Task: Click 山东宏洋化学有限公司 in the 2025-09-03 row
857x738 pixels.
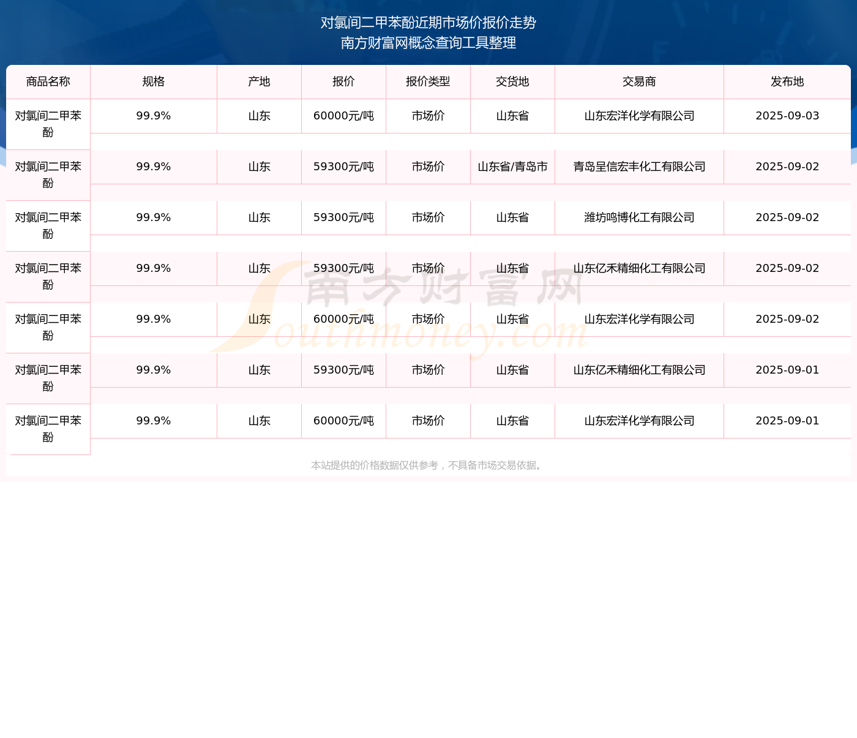Action: pos(640,116)
